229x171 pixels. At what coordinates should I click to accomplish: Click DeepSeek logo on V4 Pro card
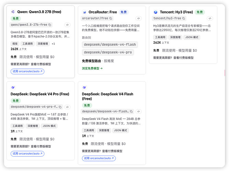click(x=13, y=87)
